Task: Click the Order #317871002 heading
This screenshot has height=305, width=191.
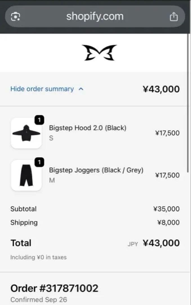Action: [x=54, y=288]
